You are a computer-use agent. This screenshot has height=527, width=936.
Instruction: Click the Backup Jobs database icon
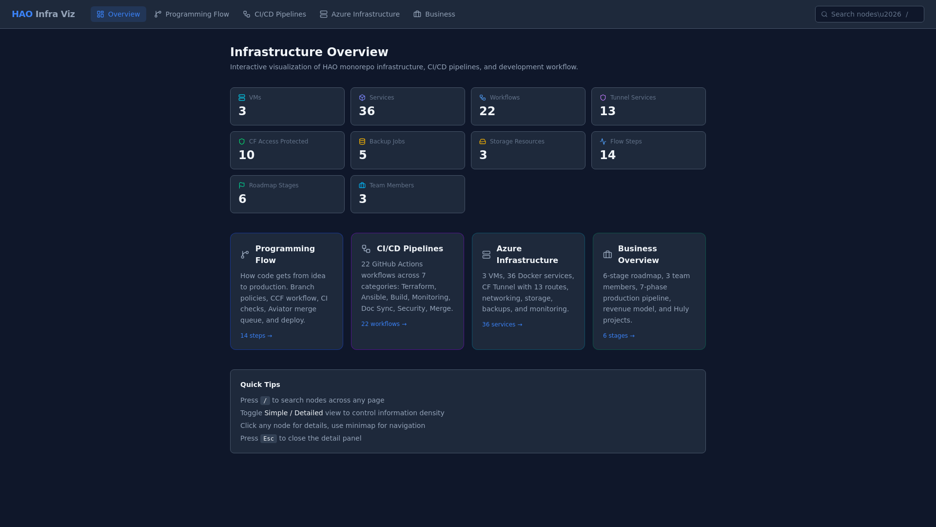362,142
